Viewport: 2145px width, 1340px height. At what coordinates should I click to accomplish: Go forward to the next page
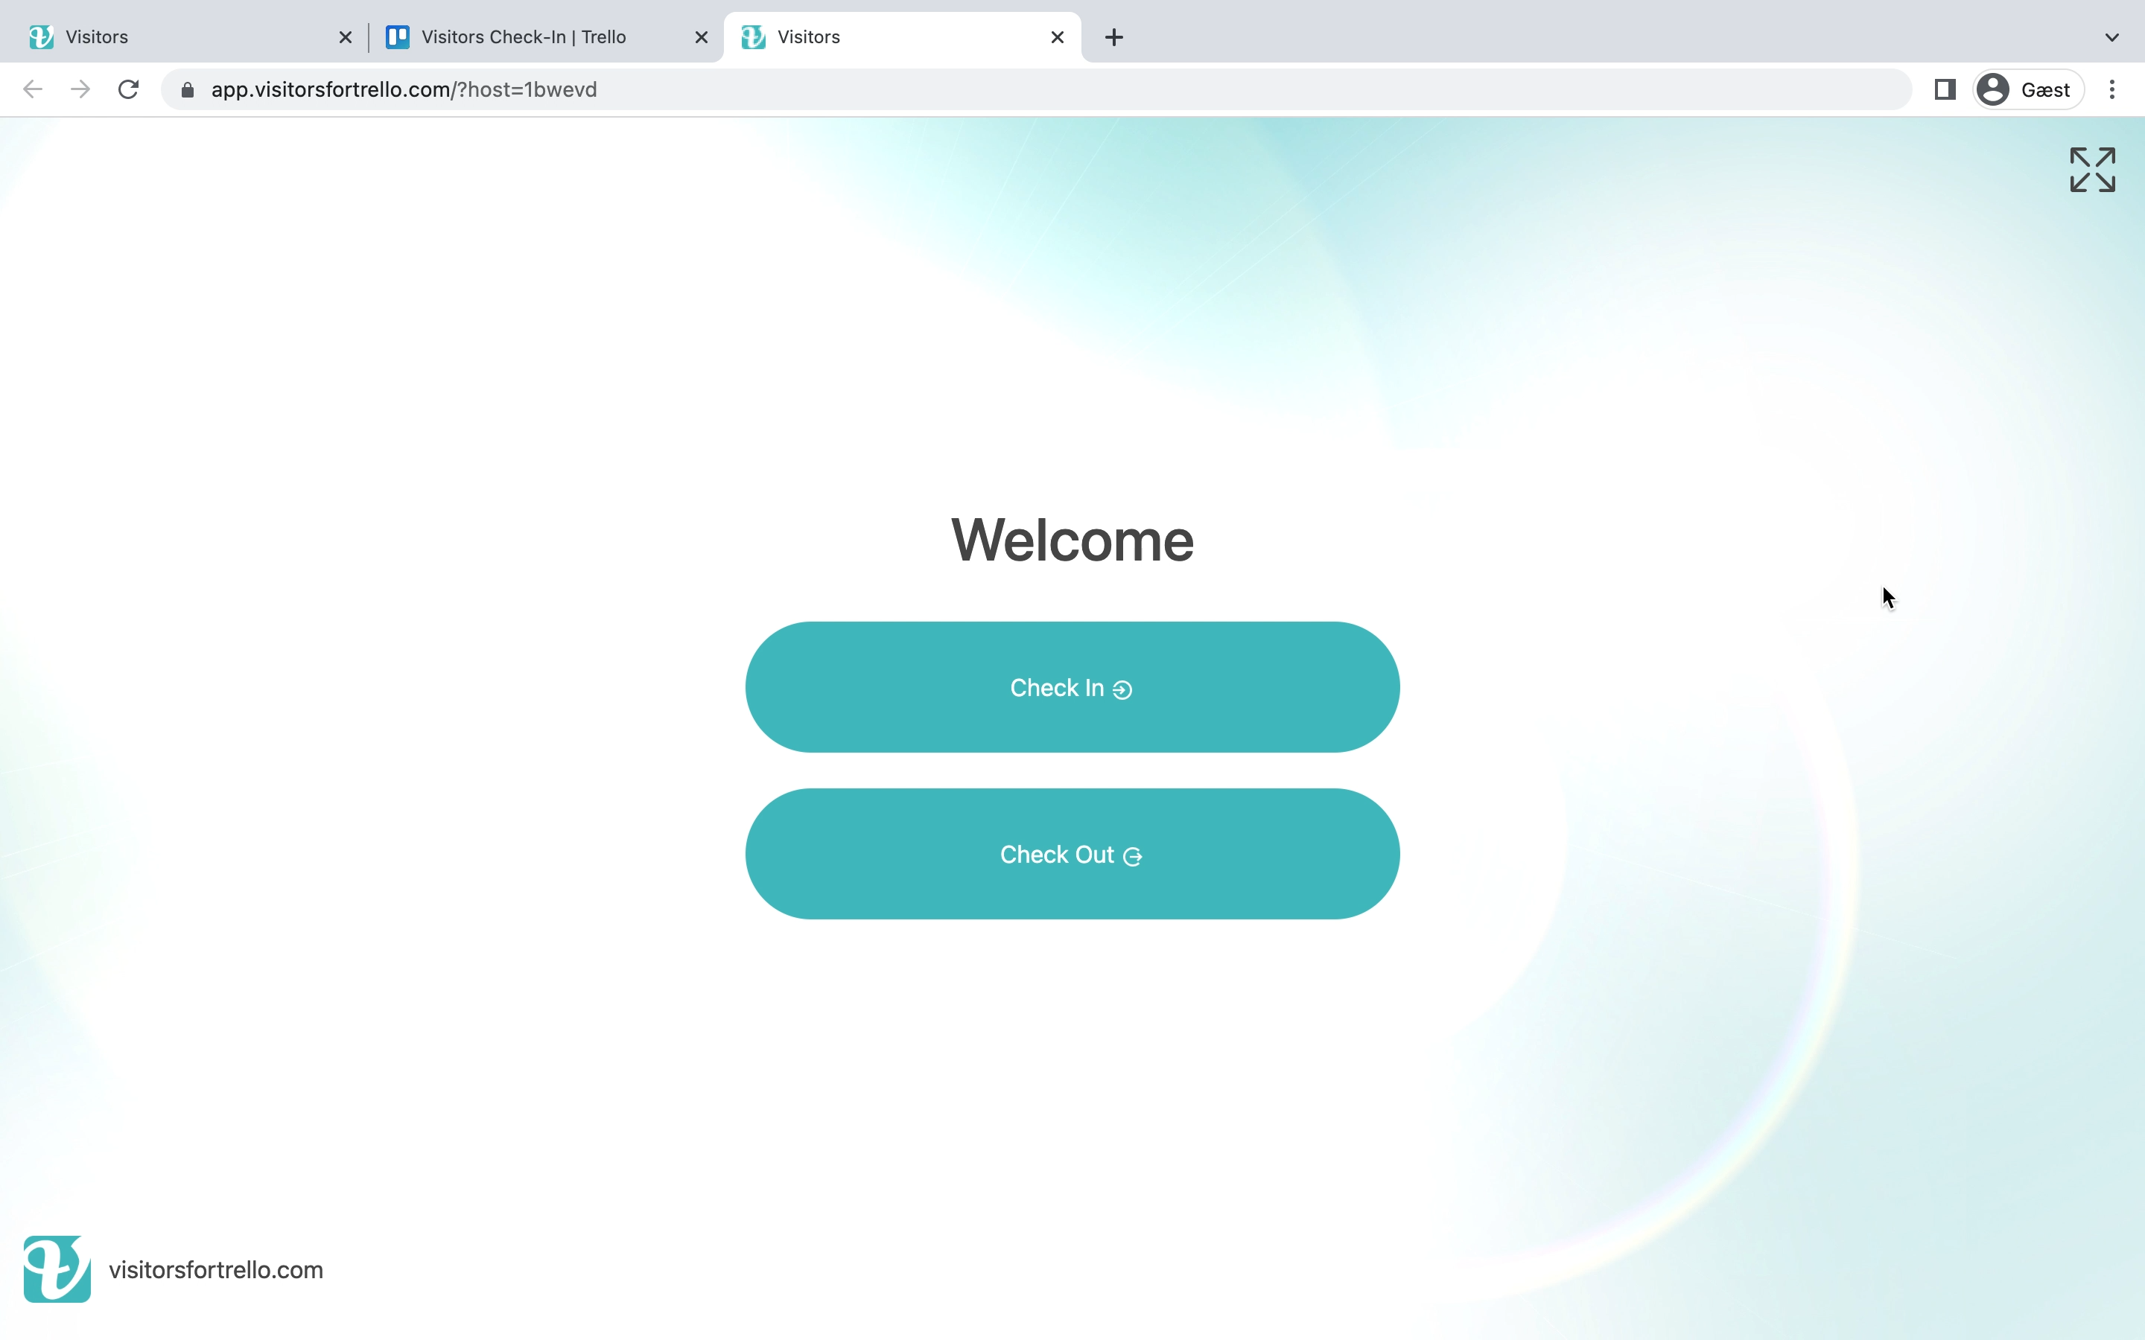click(x=80, y=89)
